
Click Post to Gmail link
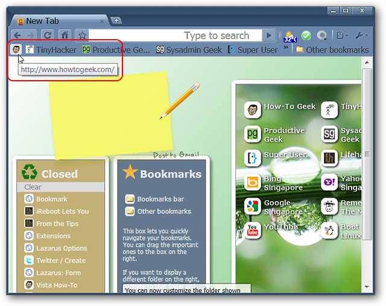click(x=176, y=155)
